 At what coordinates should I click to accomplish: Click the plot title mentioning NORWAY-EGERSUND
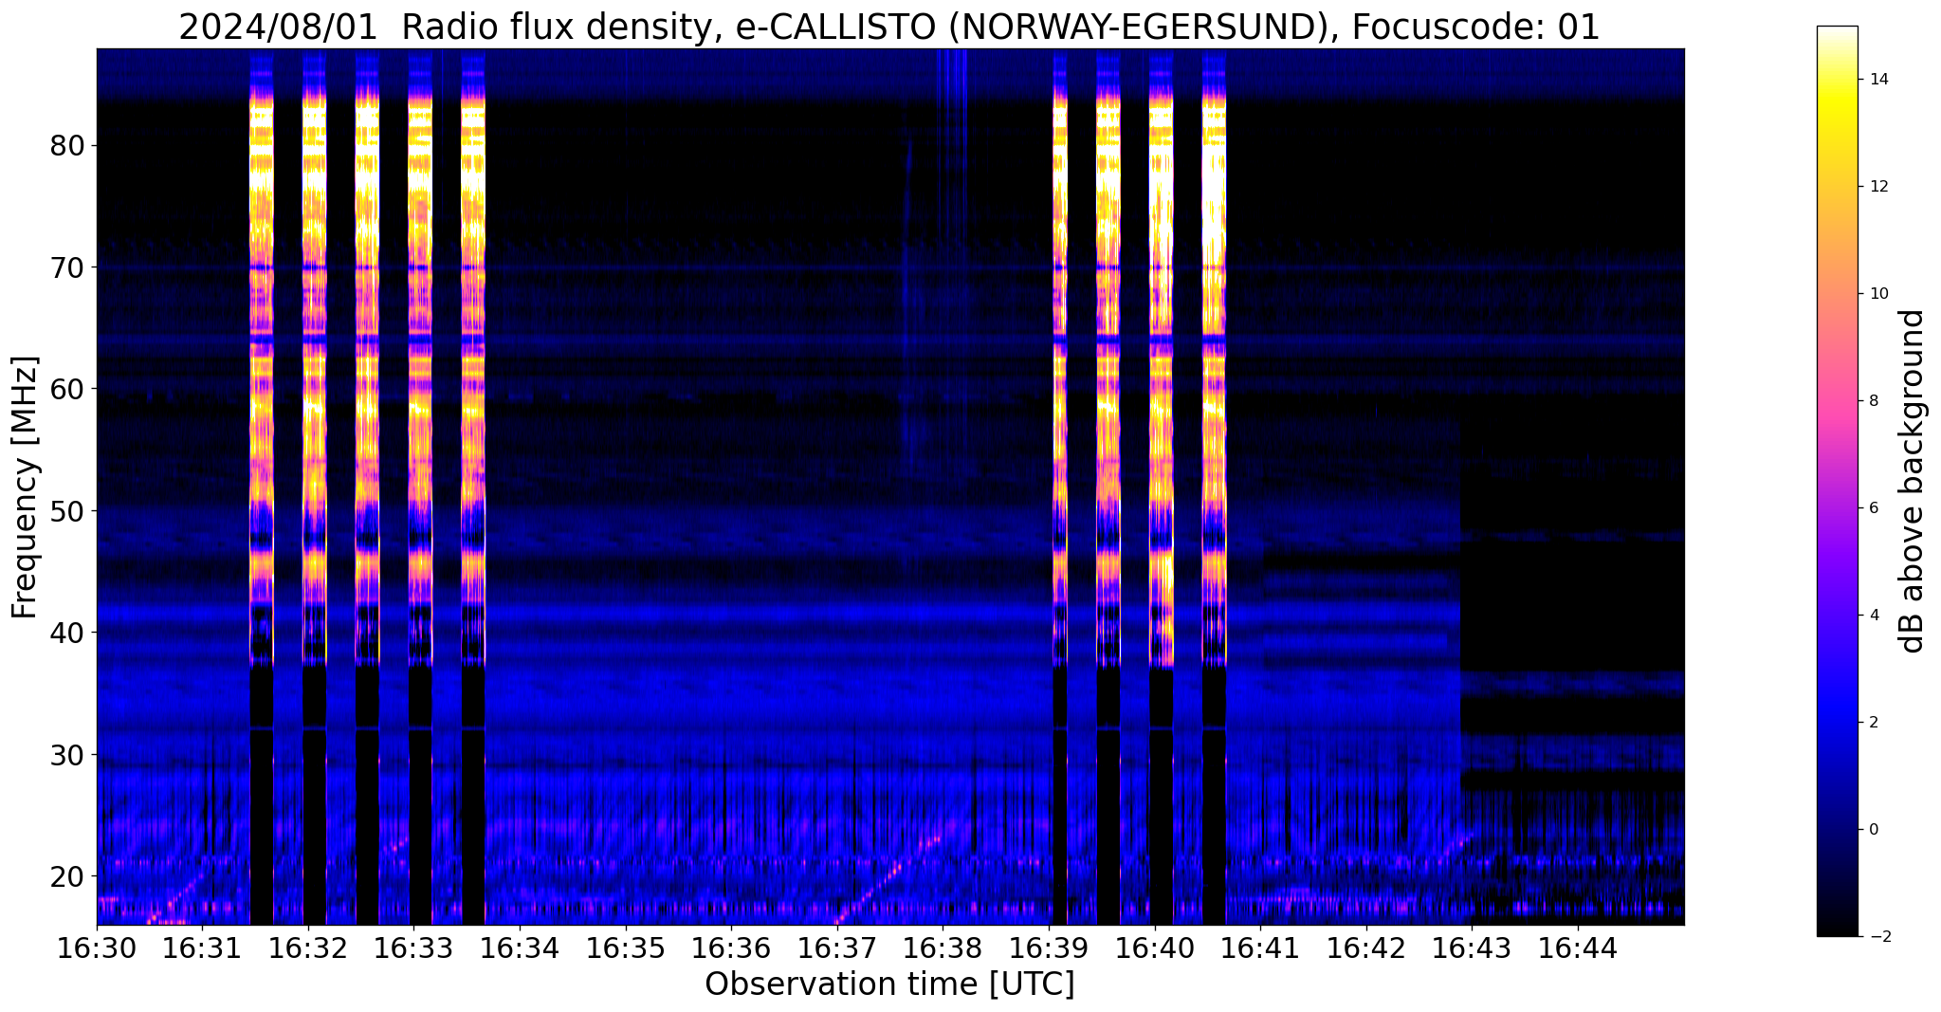888,27
